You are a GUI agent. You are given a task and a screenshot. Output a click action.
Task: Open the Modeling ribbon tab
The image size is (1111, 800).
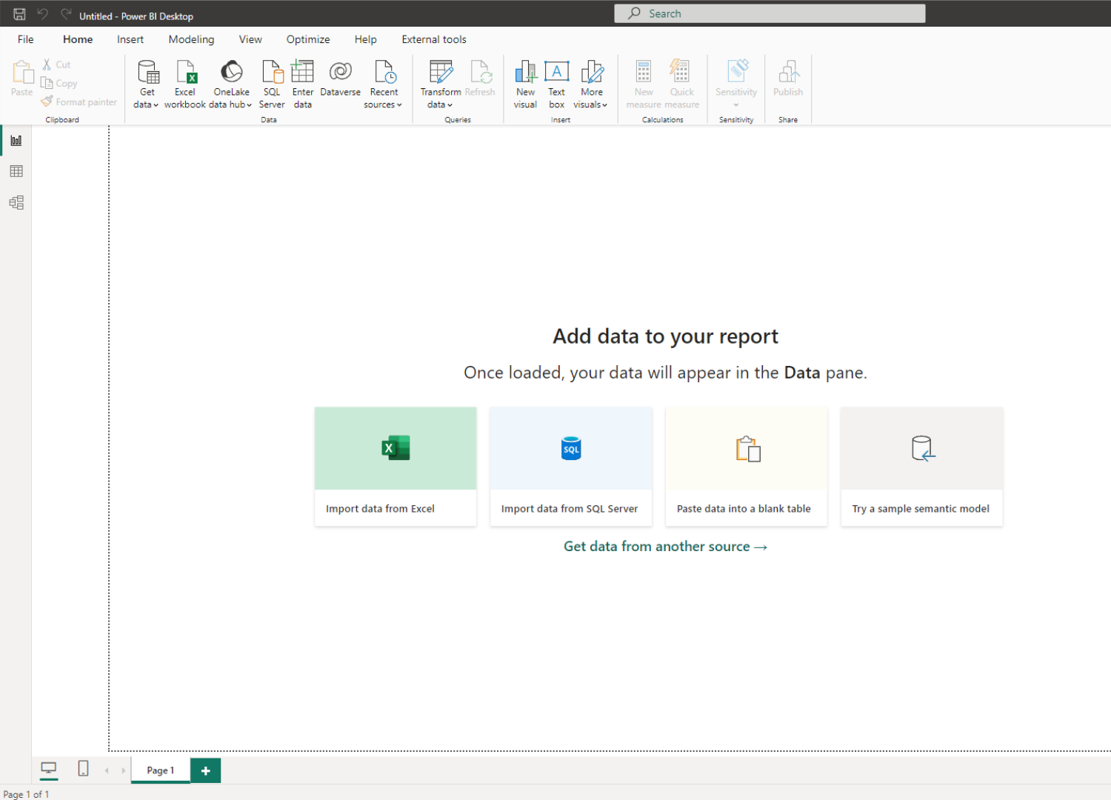[x=191, y=39]
